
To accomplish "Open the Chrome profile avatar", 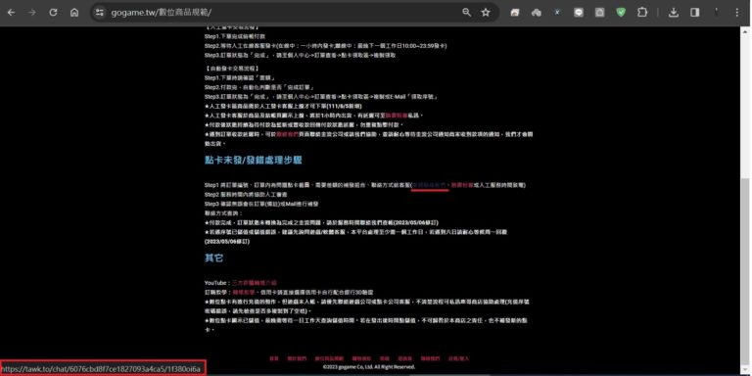I will [716, 13].
